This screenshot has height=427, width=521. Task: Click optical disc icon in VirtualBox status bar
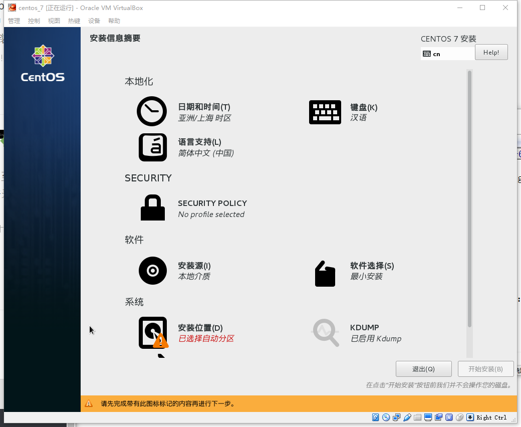point(386,417)
